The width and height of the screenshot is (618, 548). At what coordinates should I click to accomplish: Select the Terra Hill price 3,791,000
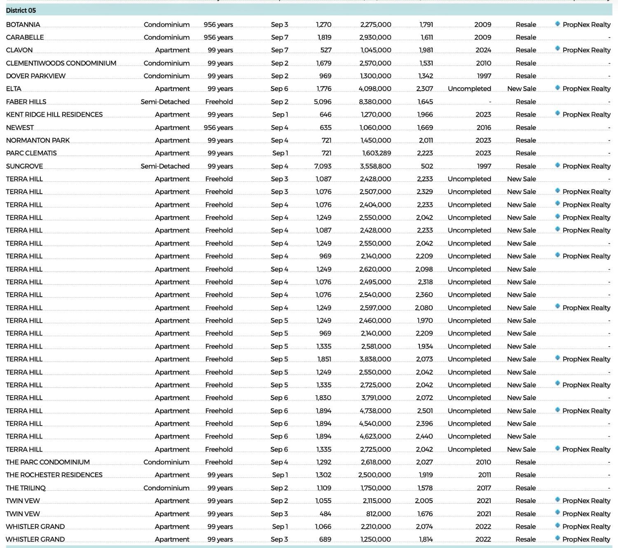point(376,398)
